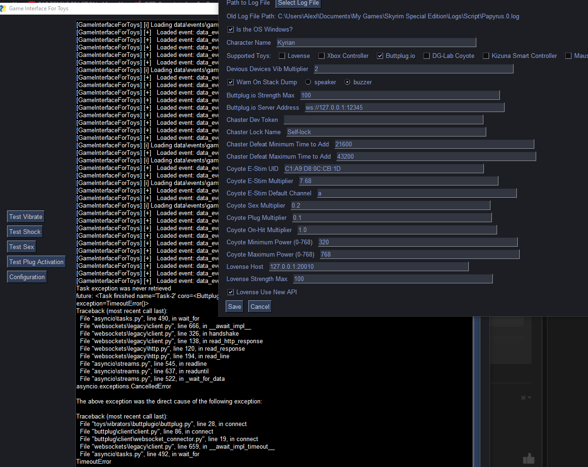
Task: Select the buzzer radio option
Action: click(347, 82)
